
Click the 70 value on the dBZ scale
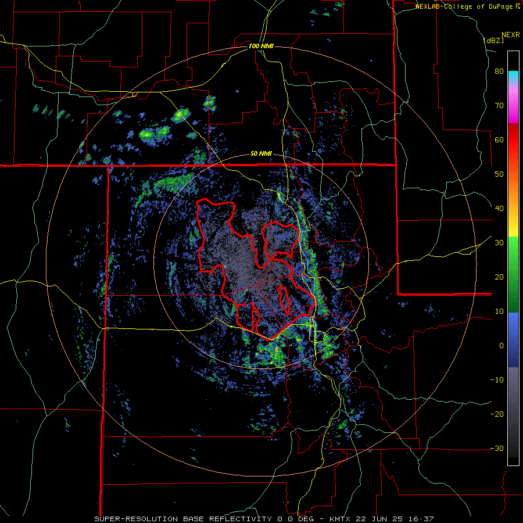pos(499,106)
